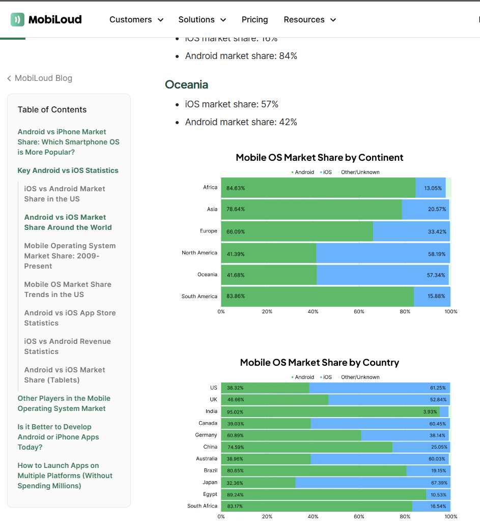Click the South America axis label
Screen dimensions: 480x530
coord(199,297)
